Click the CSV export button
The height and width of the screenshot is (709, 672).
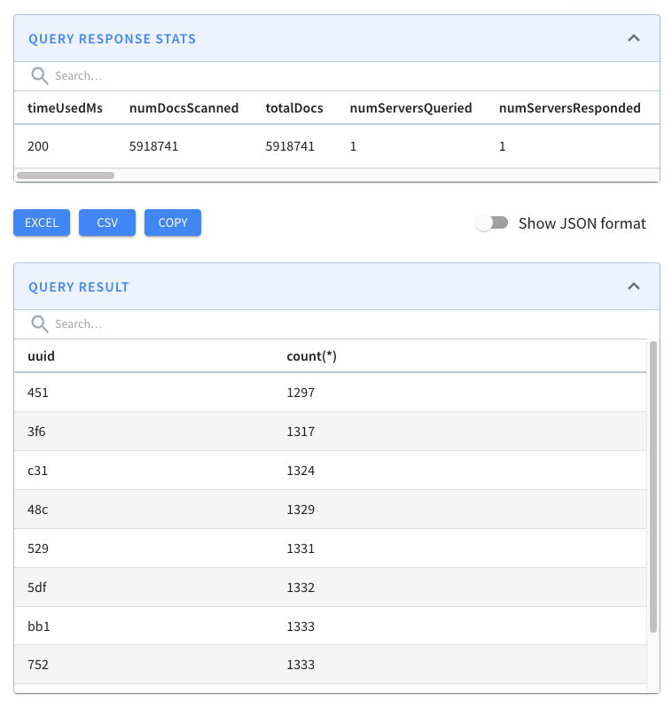[106, 222]
